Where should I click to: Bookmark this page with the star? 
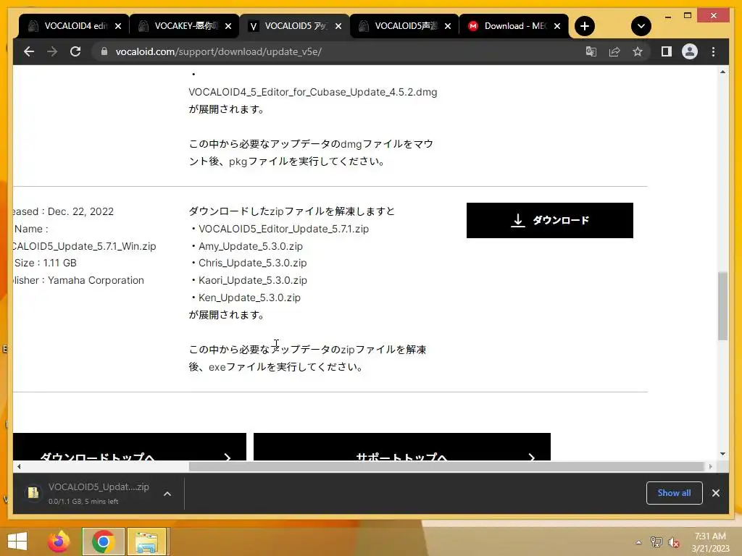click(x=638, y=51)
